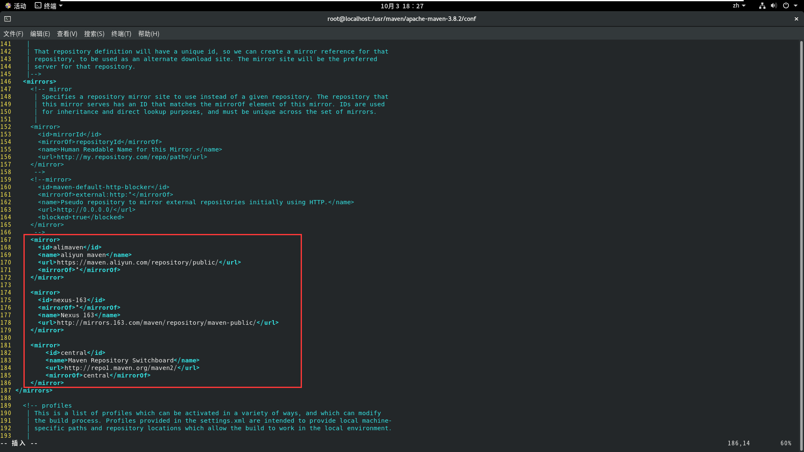Click the clock showing 10月3 18:27
Image resolution: width=804 pixels, height=452 pixels.
coord(402,6)
